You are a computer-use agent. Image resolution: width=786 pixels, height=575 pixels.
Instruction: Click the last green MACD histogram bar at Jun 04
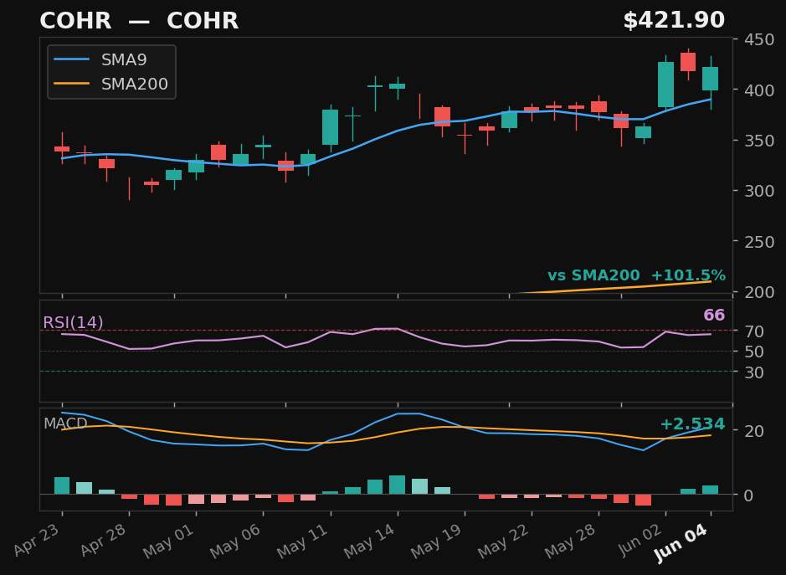(711, 490)
